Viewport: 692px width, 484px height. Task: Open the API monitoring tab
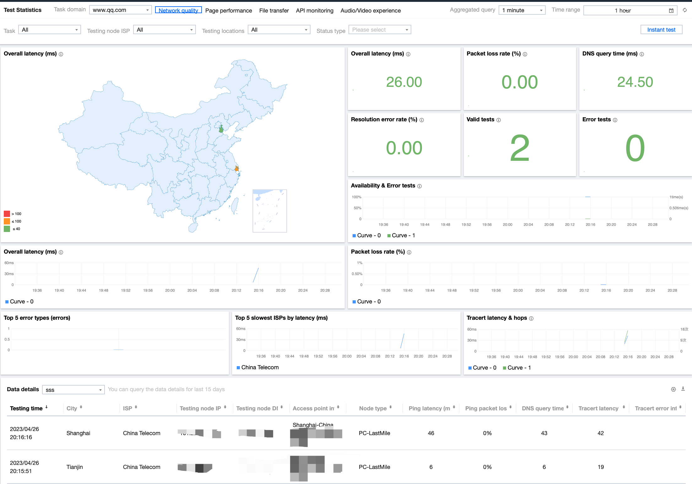click(315, 11)
